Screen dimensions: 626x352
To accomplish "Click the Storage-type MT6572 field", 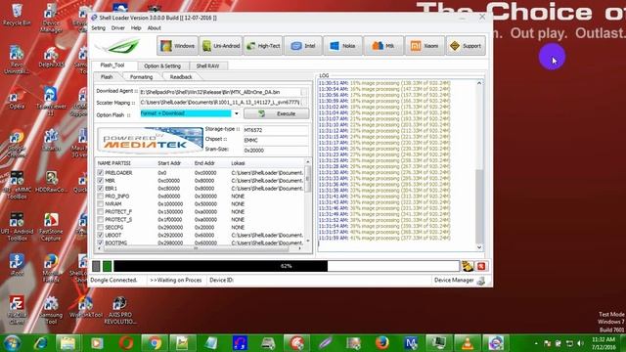I will pos(276,130).
